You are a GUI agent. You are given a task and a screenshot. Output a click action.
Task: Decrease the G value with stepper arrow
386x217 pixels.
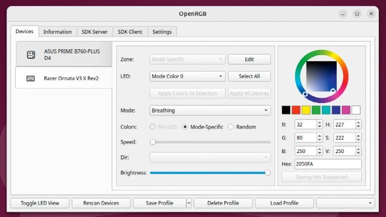[x=319, y=140]
